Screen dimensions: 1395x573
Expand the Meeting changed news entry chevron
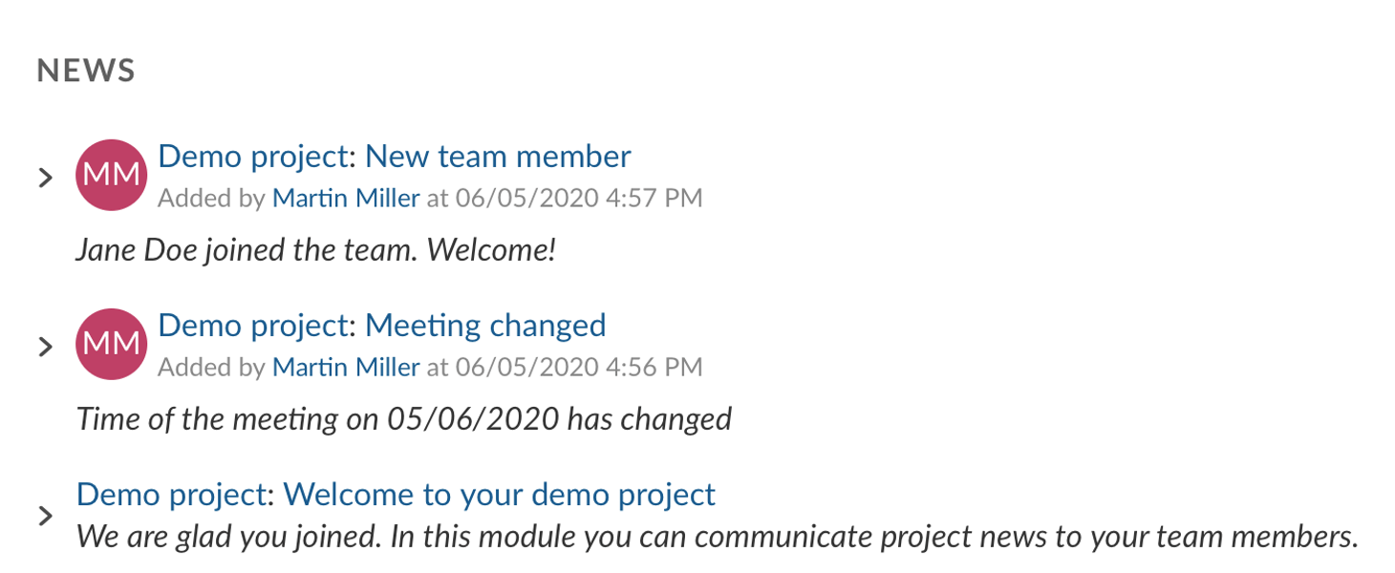point(45,347)
